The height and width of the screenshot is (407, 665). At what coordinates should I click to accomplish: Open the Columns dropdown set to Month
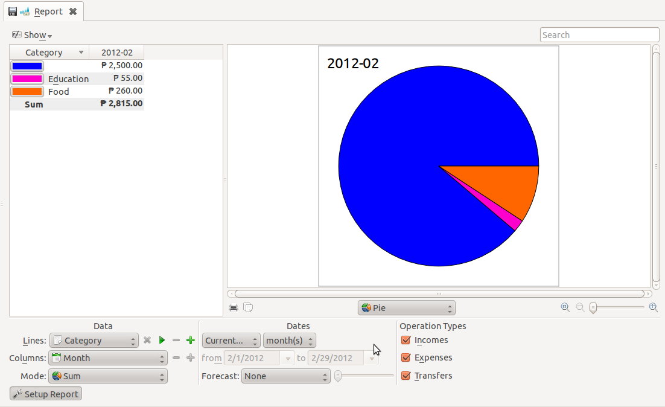[x=107, y=357]
